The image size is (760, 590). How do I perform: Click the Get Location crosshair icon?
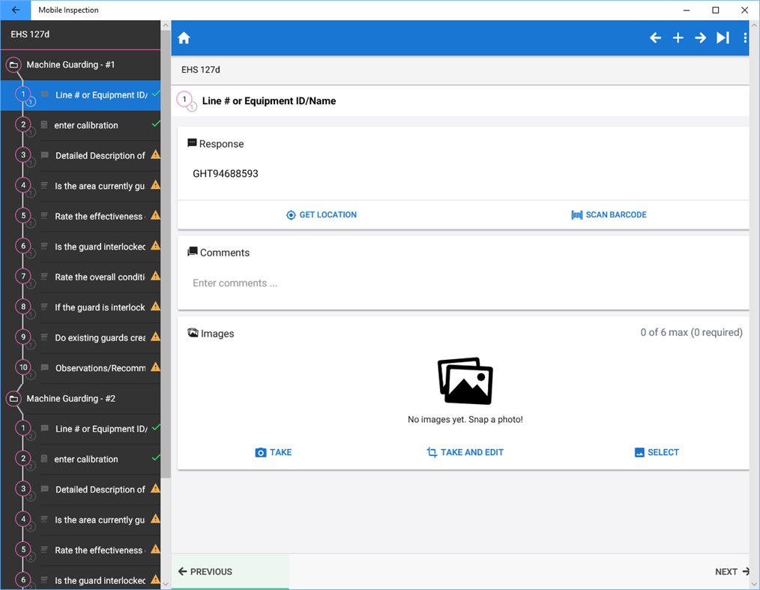pyautogui.click(x=291, y=214)
